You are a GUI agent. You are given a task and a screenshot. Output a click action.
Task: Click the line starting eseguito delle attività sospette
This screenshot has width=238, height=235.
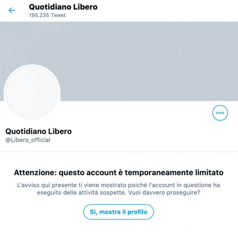coord(119,193)
